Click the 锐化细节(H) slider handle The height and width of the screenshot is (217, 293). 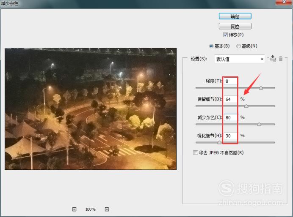pos(219,143)
